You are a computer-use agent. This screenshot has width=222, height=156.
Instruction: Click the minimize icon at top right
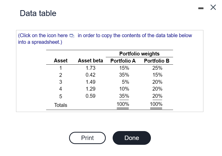pyautogui.click(x=201, y=8)
